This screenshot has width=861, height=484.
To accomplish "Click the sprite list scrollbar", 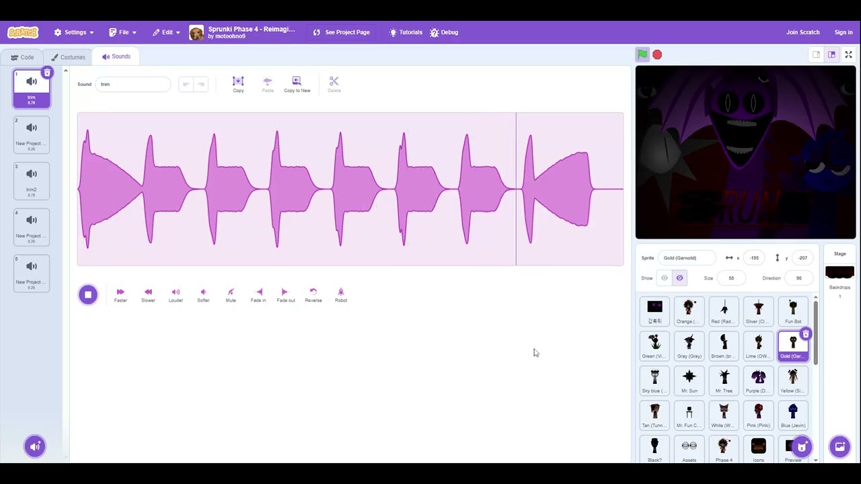I will click(816, 333).
